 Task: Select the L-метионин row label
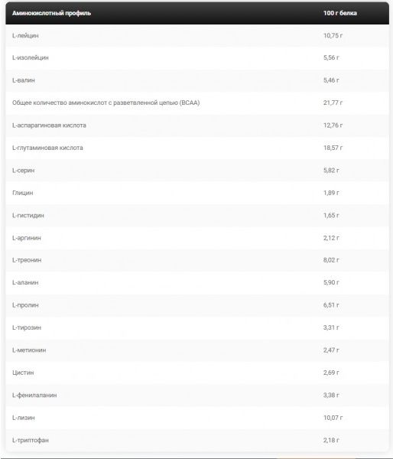pos(29,350)
